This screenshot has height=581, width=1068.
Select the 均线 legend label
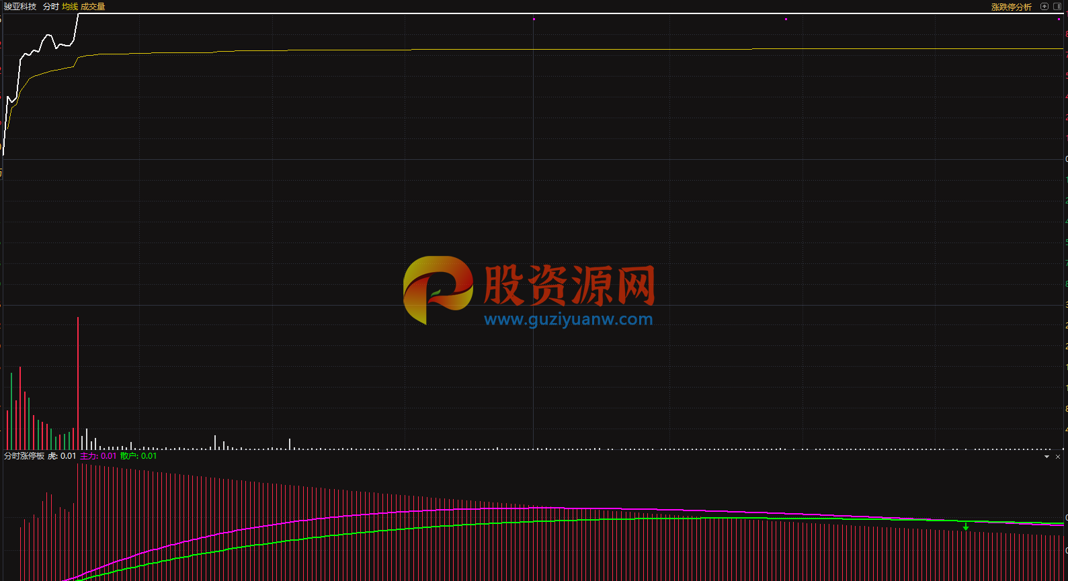tap(70, 6)
